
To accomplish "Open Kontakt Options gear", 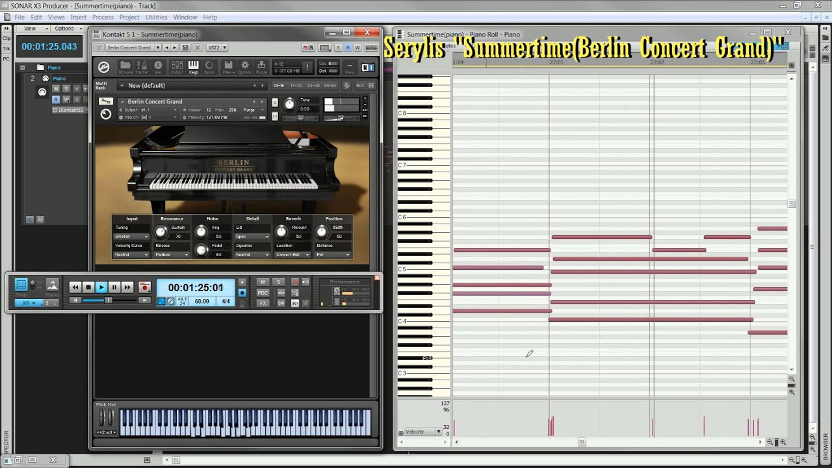I will pyautogui.click(x=245, y=66).
